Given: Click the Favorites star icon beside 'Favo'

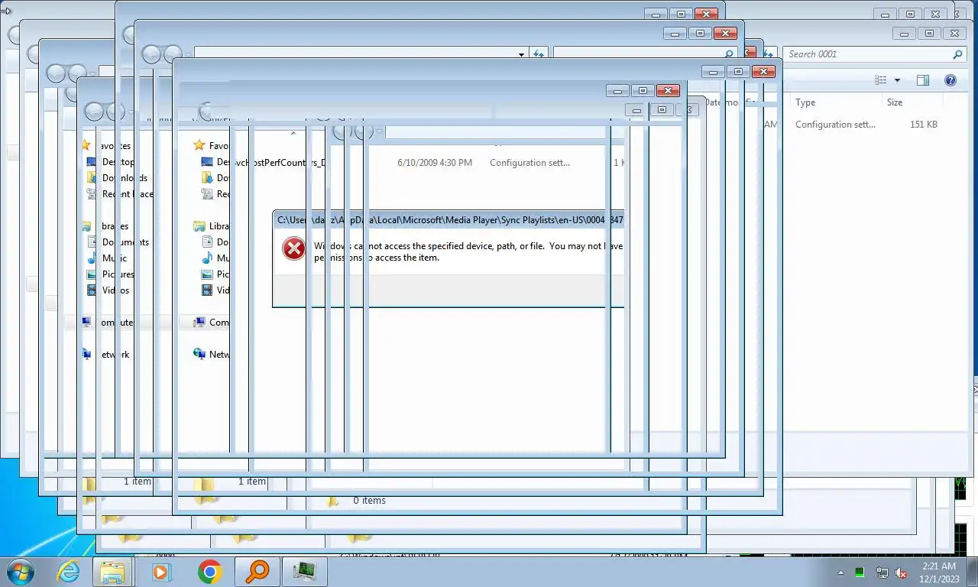Looking at the screenshot, I should coord(199,145).
